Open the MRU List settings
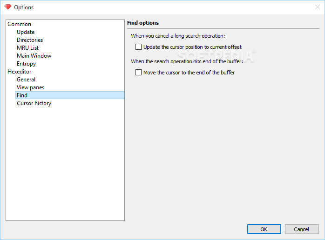Screen dimensions: 325x240 click(28, 48)
